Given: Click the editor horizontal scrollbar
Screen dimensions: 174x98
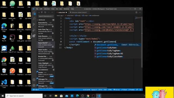Looking at the screenshot, I should pos(86,88).
